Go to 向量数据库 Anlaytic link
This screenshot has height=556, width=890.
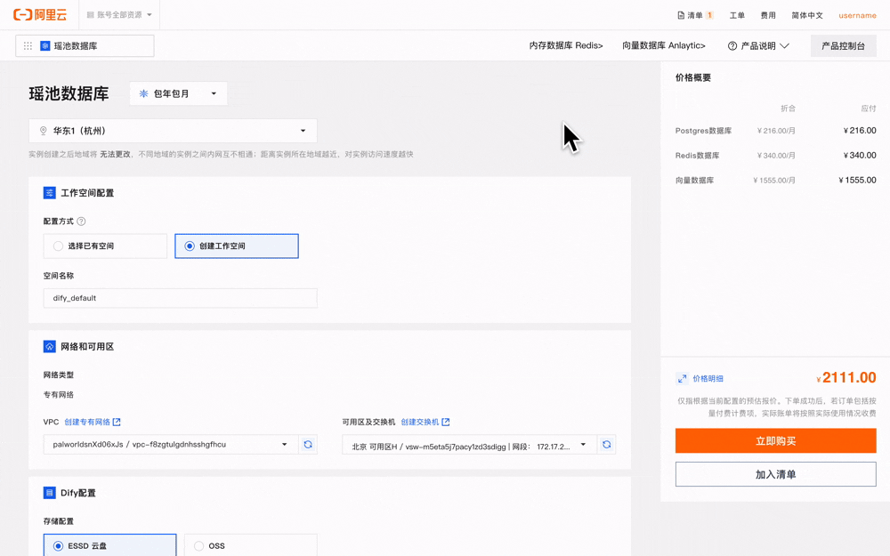point(664,46)
